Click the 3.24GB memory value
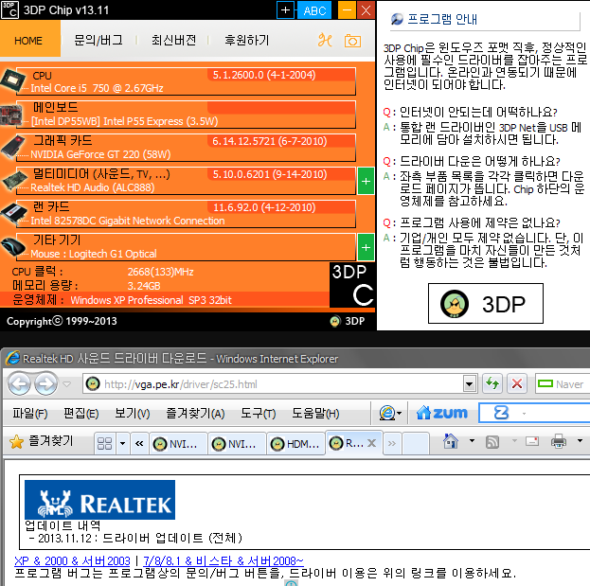Viewport: 590px width, 586px height. [x=144, y=286]
